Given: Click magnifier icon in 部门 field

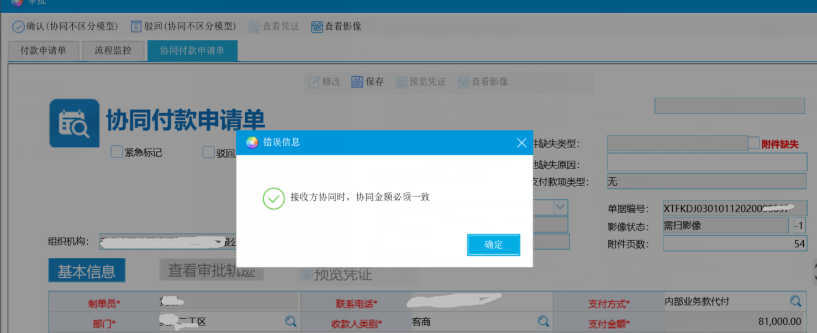Looking at the screenshot, I should pos(291,321).
